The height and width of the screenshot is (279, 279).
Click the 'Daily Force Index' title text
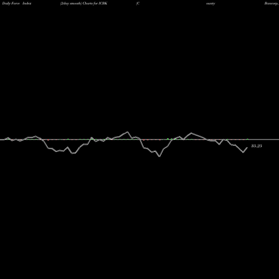(x=17, y=3)
